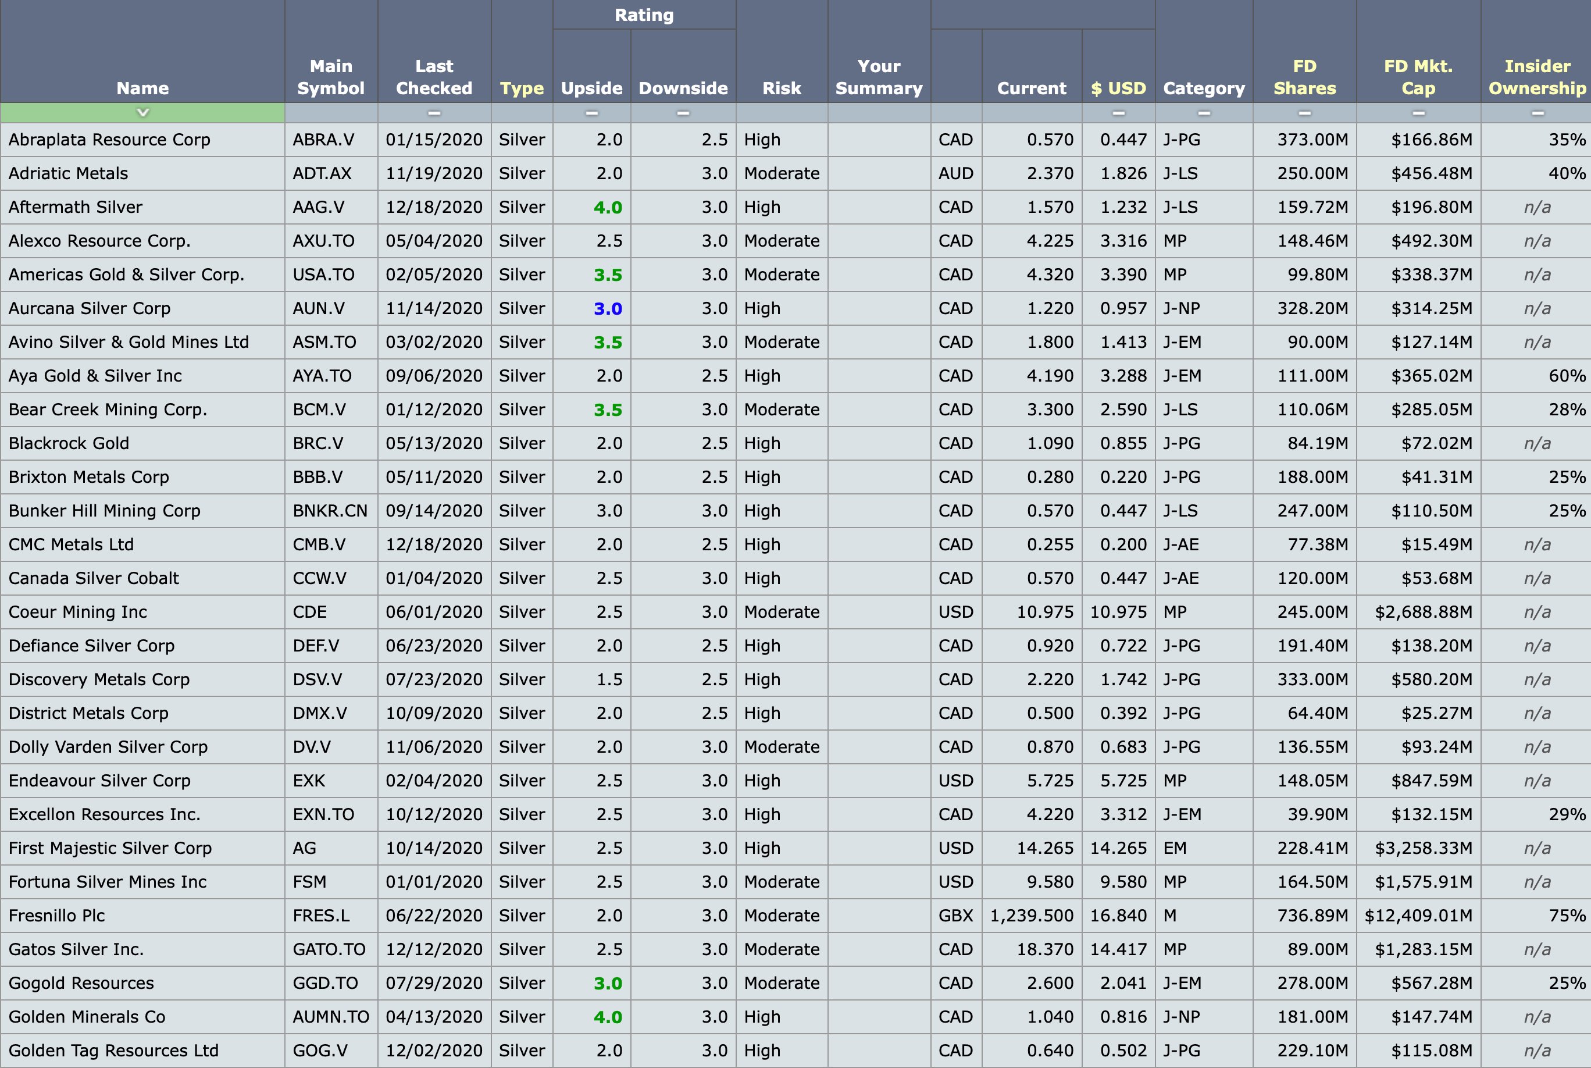The width and height of the screenshot is (1591, 1068).
Task: Click the Type column header
Action: (522, 88)
